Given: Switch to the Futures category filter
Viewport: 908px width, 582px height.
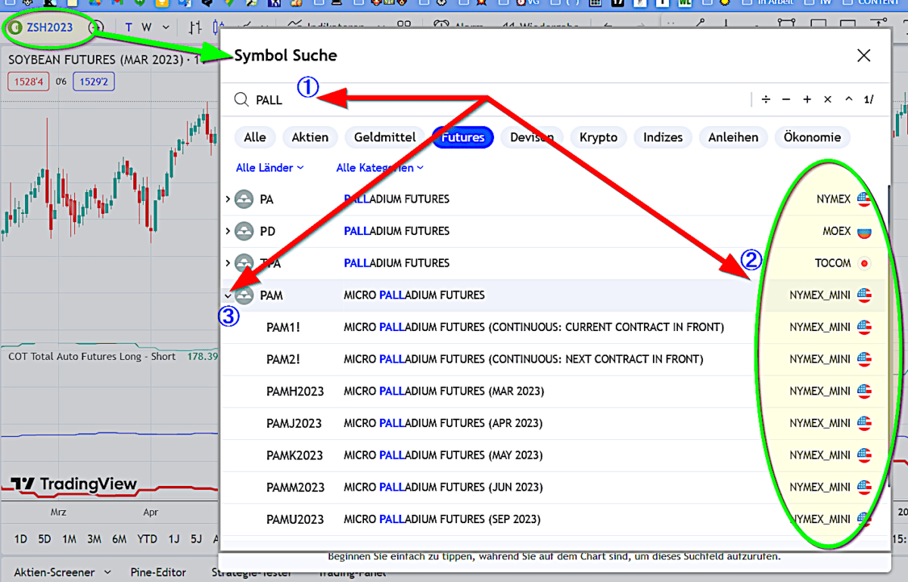Looking at the screenshot, I should click(462, 138).
